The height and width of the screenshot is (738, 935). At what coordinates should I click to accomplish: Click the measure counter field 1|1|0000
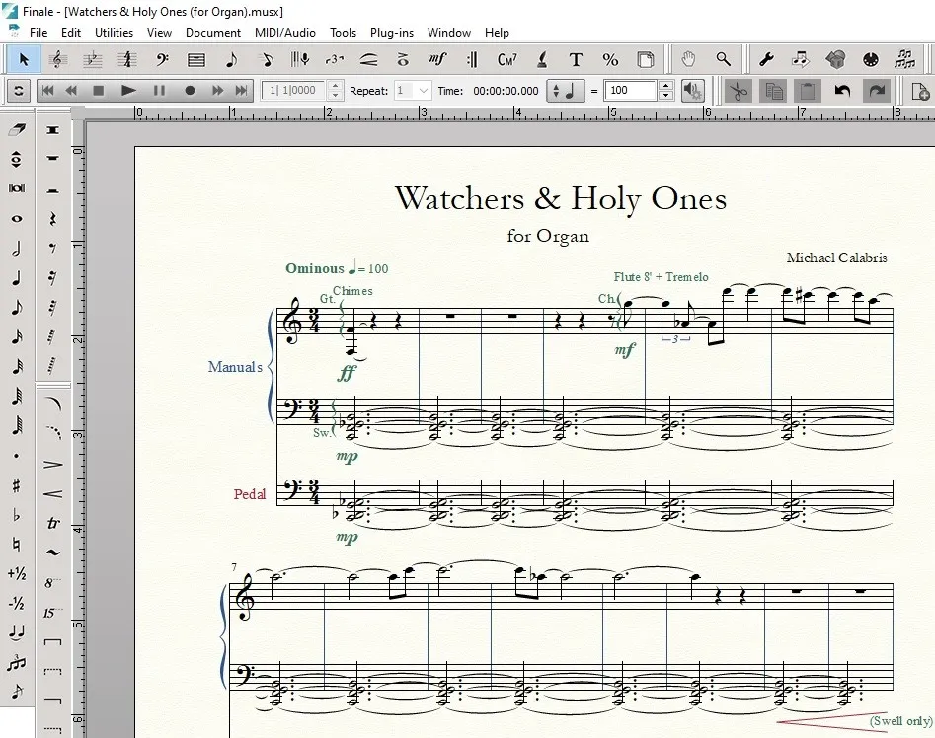[293, 91]
